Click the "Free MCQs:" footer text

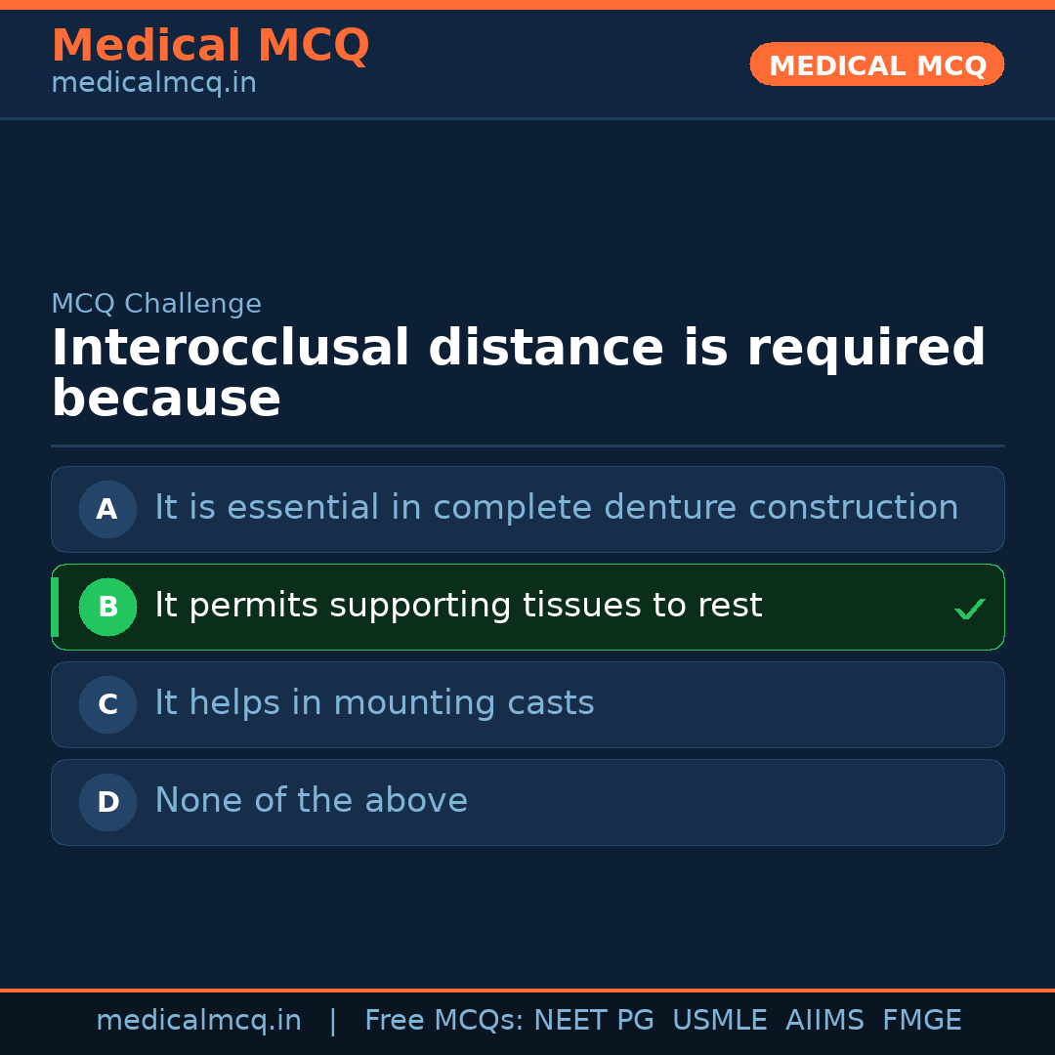click(x=444, y=1021)
